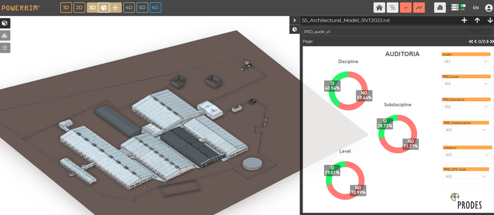Screen dimensions: 494x215
Task: Open the cube model panel in sidebar
Action: [5, 23]
